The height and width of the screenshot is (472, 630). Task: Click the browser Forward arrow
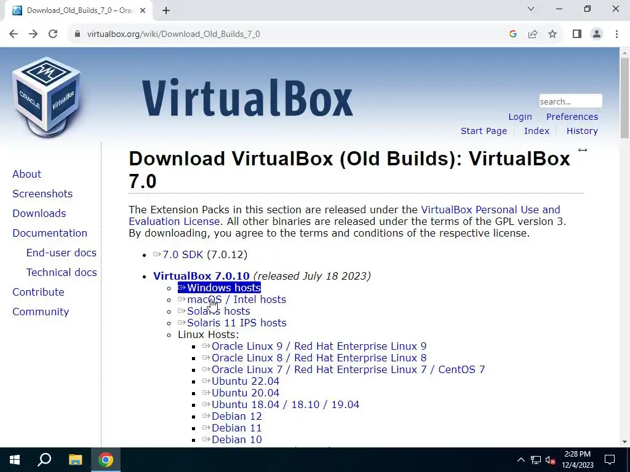(33, 34)
